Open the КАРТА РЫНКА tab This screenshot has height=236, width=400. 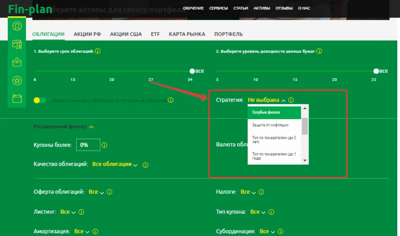pyautogui.click(x=187, y=34)
